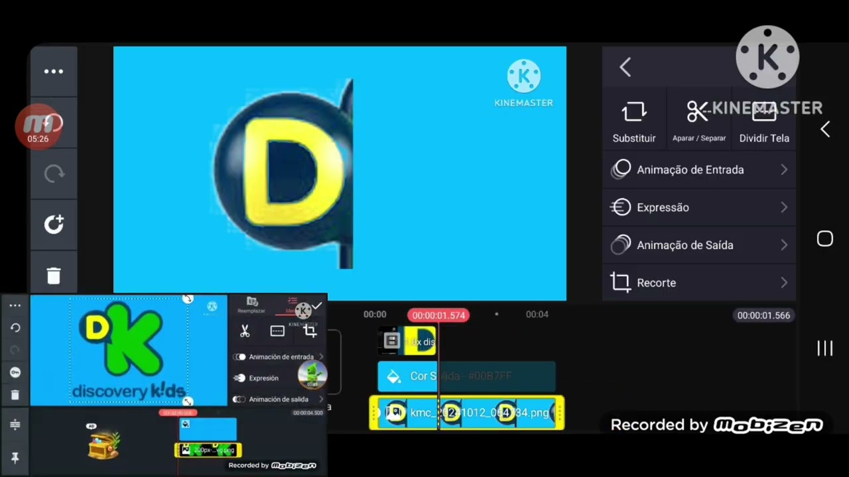Click the pin icon in small editor
The image size is (849, 477).
(x=15, y=458)
